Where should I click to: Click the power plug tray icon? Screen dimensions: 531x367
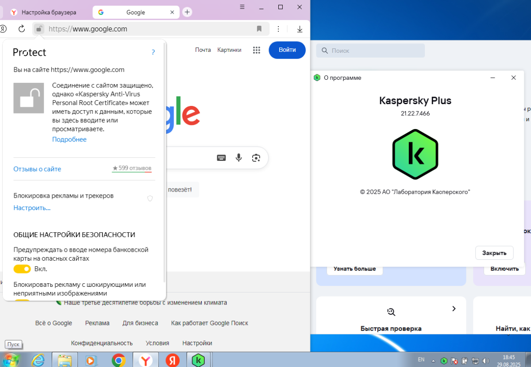[465, 360]
